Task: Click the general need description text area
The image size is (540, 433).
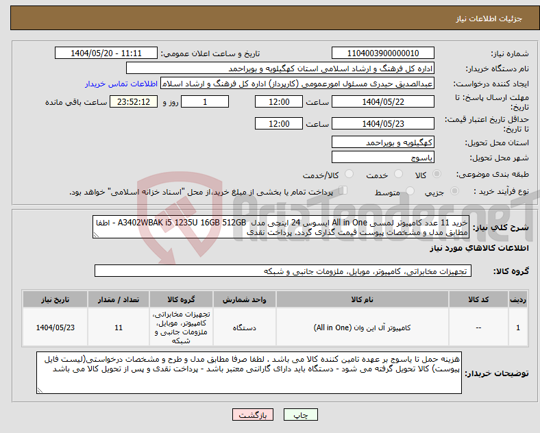Action: click(x=281, y=227)
